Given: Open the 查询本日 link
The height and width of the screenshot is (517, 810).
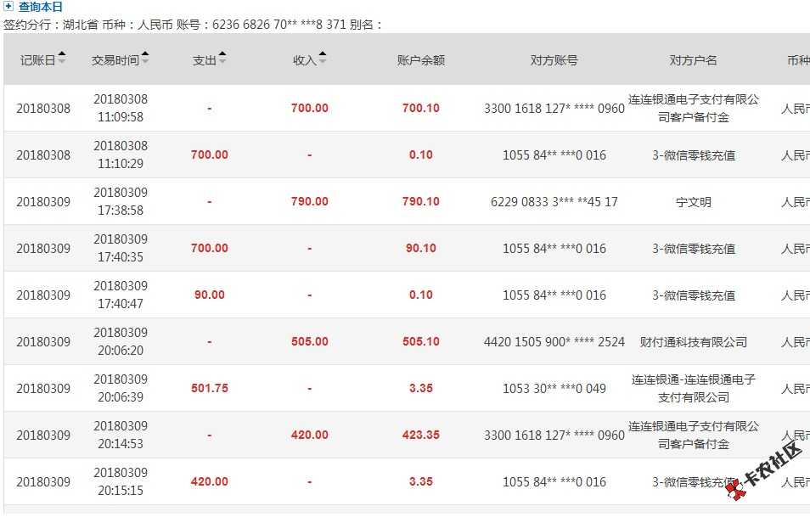Looking at the screenshot, I should (x=40, y=7).
